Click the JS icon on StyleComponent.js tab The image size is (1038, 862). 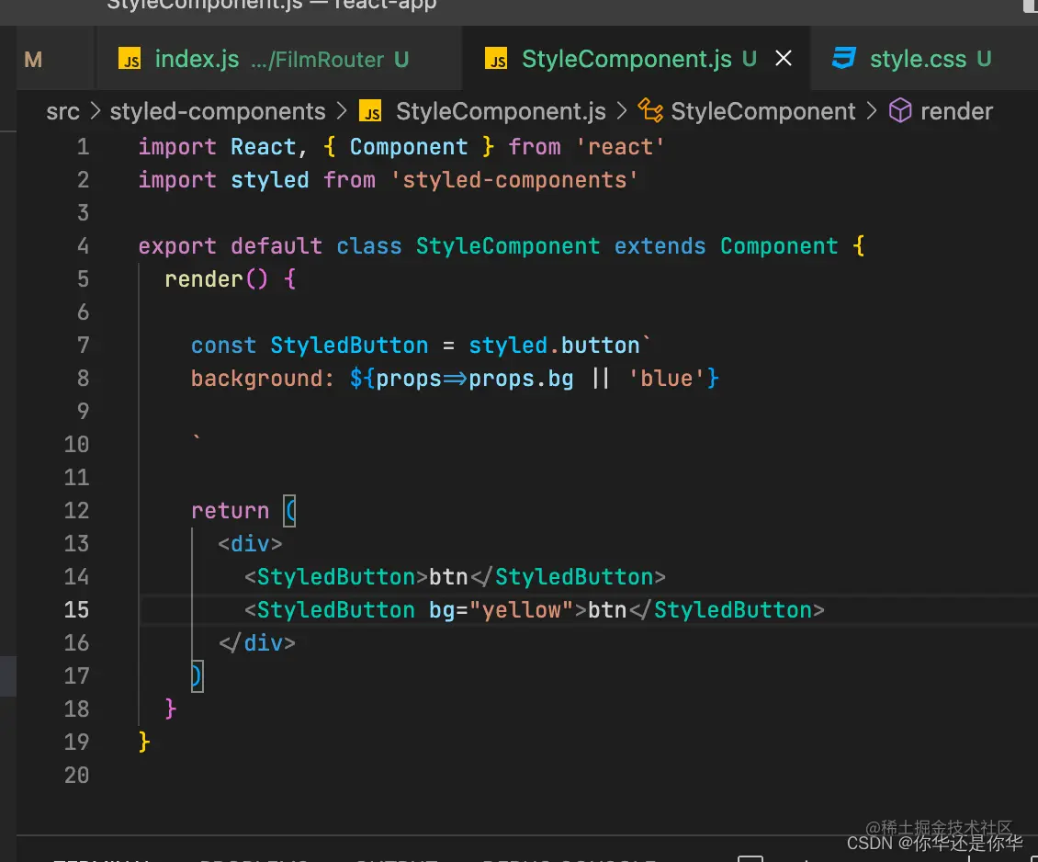496,59
